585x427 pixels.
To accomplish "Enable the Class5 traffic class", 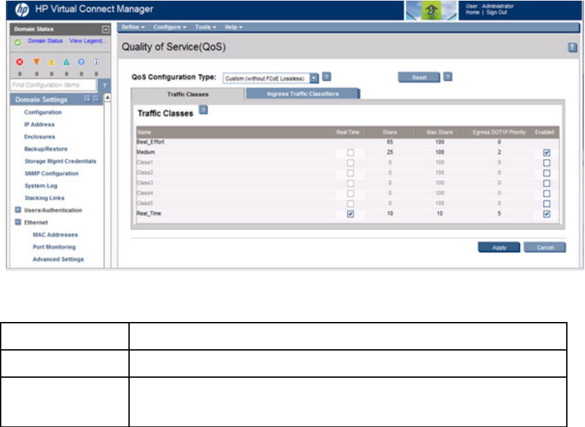I will click(547, 204).
